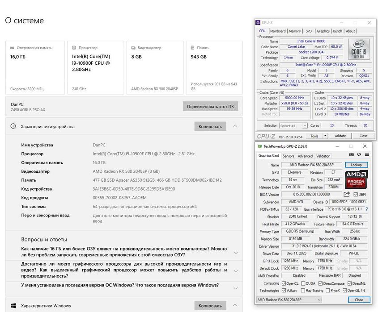Screen dimensions: 378x312
Task: Switch to the Sensors tab in GPU-Z
Action: [x=288, y=156]
